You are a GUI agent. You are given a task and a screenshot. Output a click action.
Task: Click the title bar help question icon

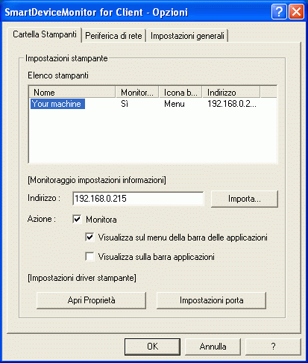pyautogui.click(x=279, y=11)
